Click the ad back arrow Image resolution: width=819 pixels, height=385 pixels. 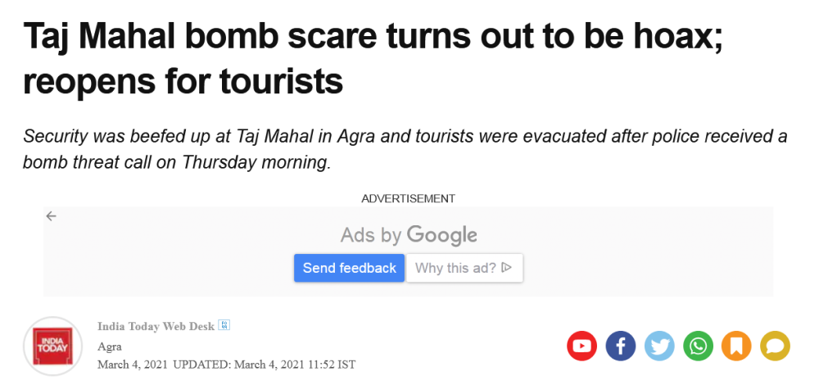[x=52, y=216]
